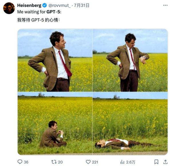Click the repost arrows icon
This screenshot has width=172, height=167.
tap(53, 162)
